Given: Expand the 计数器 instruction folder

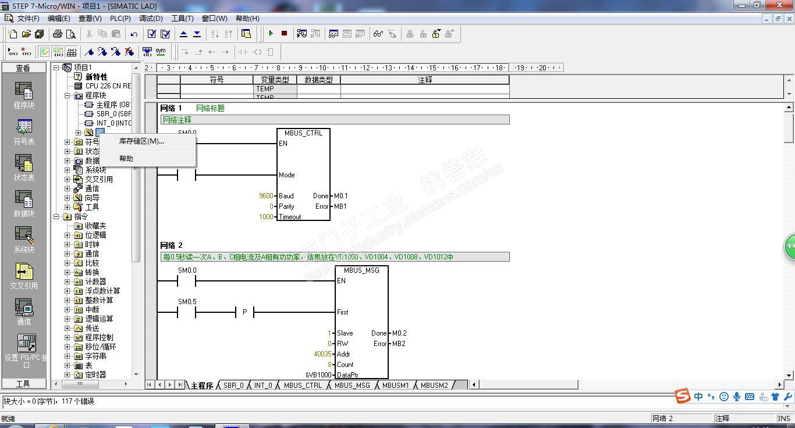Looking at the screenshot, I should click(68, 281).
